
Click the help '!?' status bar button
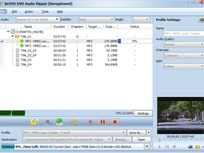tap(147, 147)
